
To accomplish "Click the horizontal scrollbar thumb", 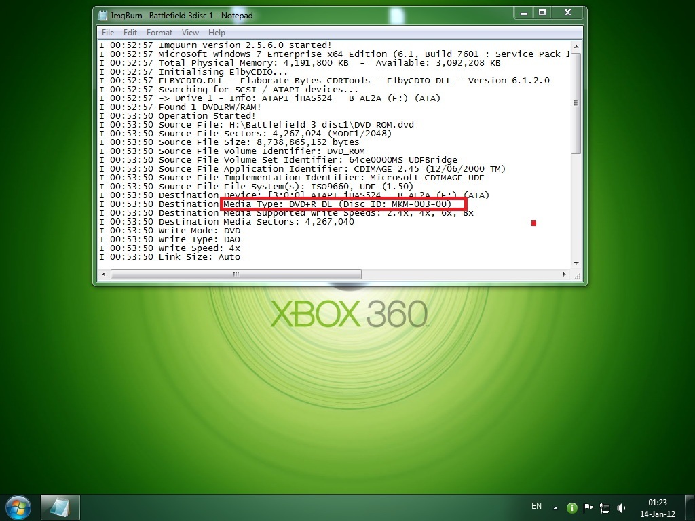I will [236, 274].
